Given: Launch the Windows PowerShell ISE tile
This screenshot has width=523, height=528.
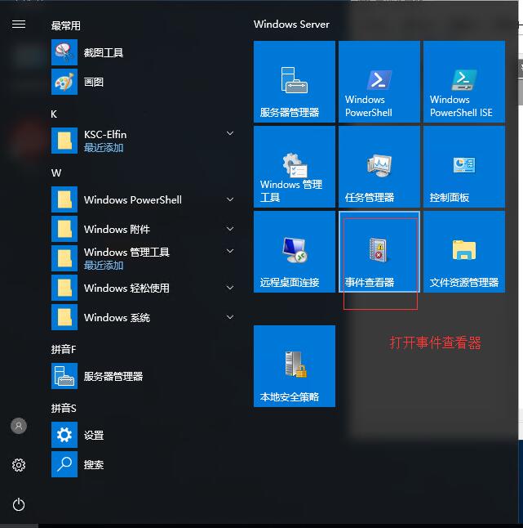Looking at the screenshot, I should [x=464, y=82].
